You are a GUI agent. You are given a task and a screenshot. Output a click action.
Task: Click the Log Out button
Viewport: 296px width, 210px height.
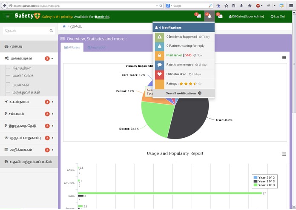coord(278,17)
